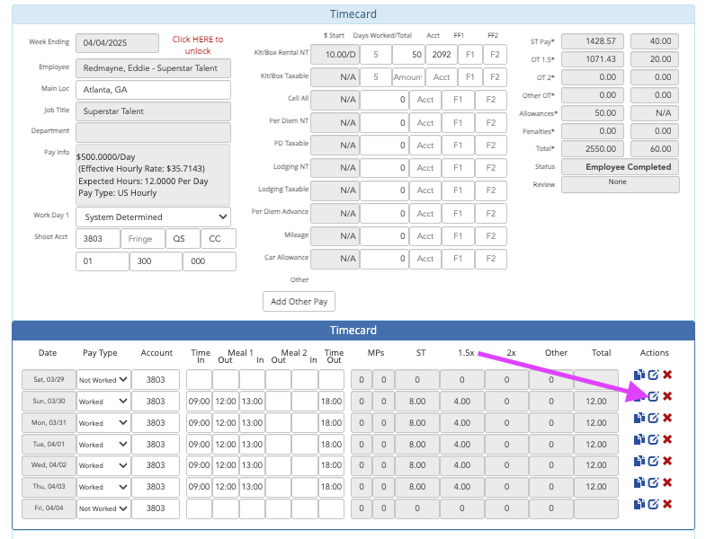Delete the Wed, 04/02 row
Viewport: 706px width, 539px height.
click(x=667, y=461)
